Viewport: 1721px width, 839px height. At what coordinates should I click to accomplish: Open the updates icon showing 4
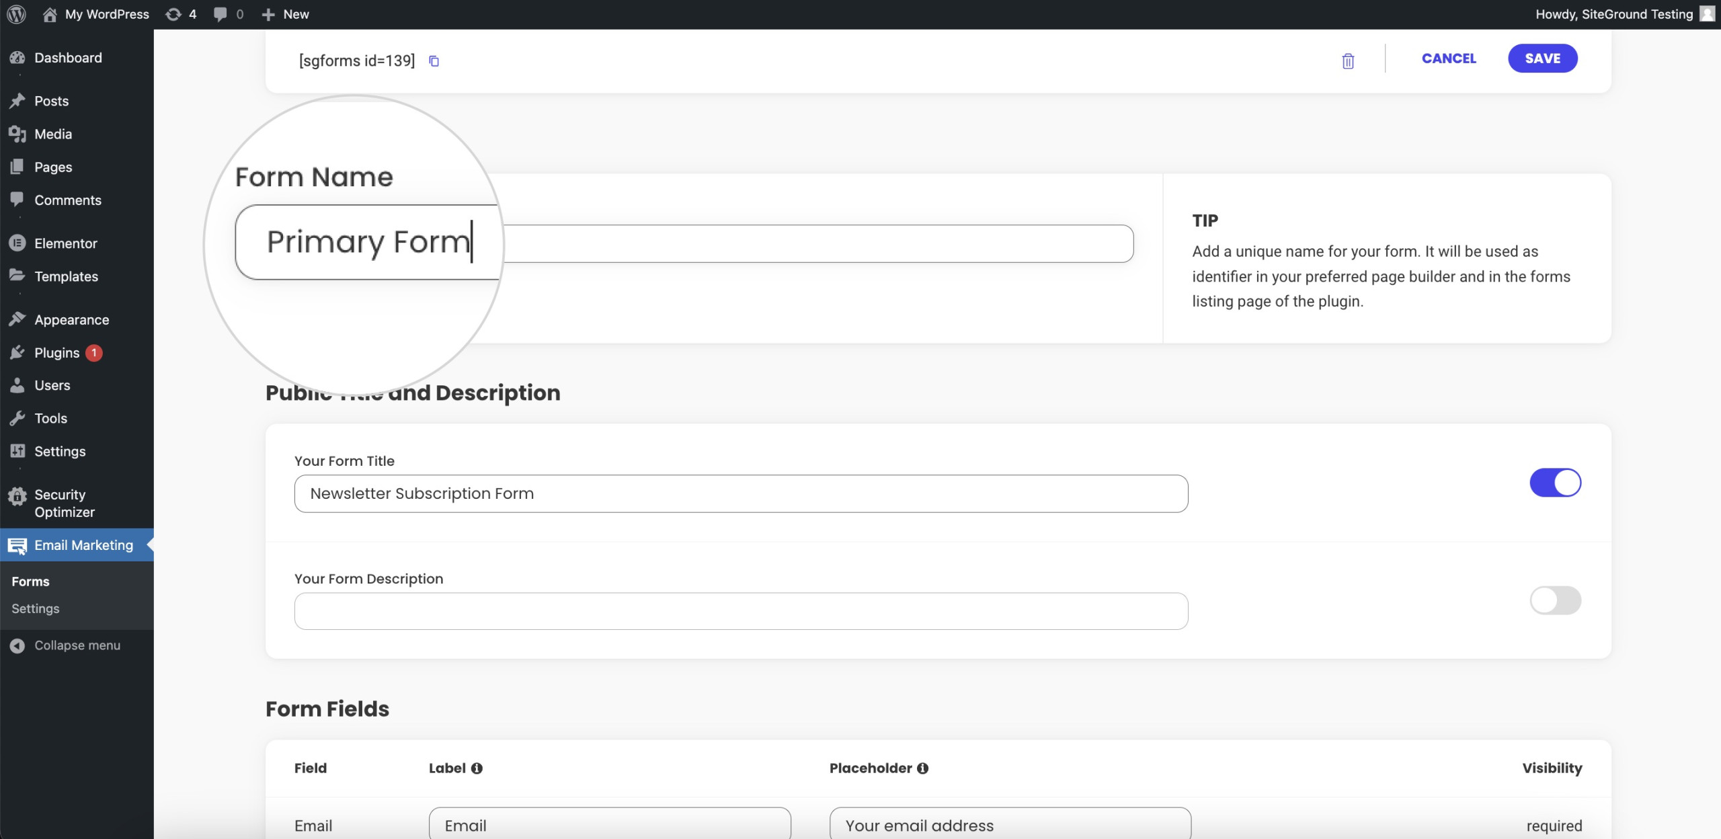tap(173, 14)
